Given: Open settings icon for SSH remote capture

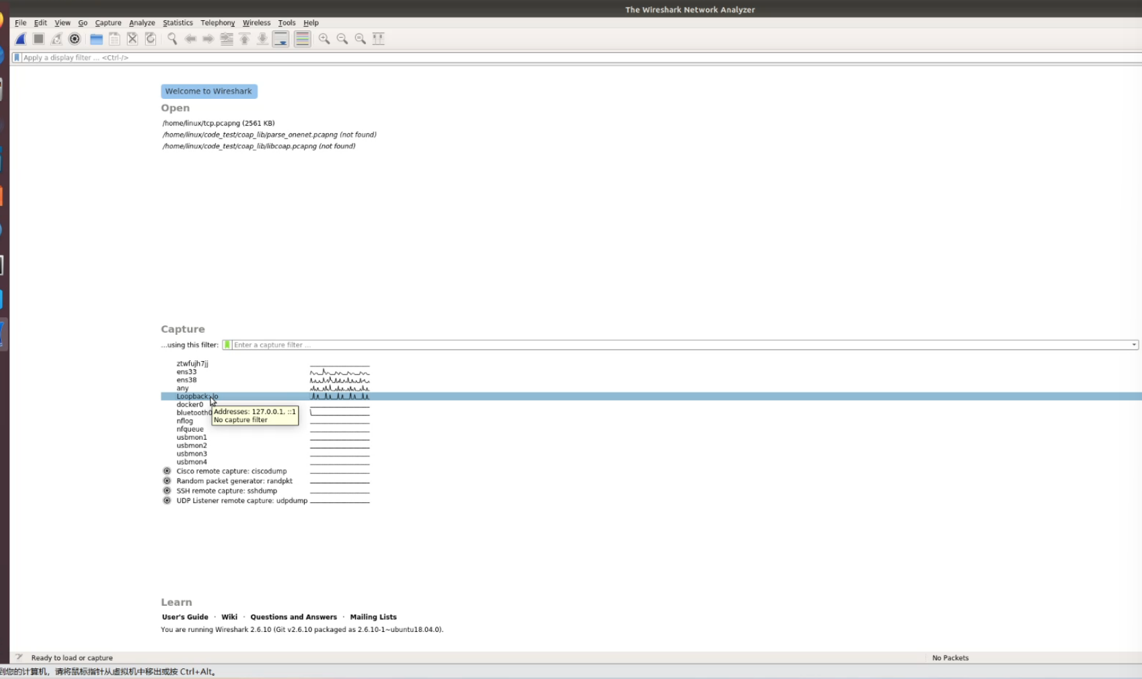Looking at the screenshot, I should click(167, 491).
